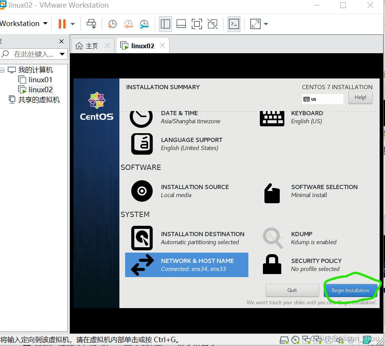
Task: Click SECURITY POLICY No profile selected text
Action: [316, 265]
